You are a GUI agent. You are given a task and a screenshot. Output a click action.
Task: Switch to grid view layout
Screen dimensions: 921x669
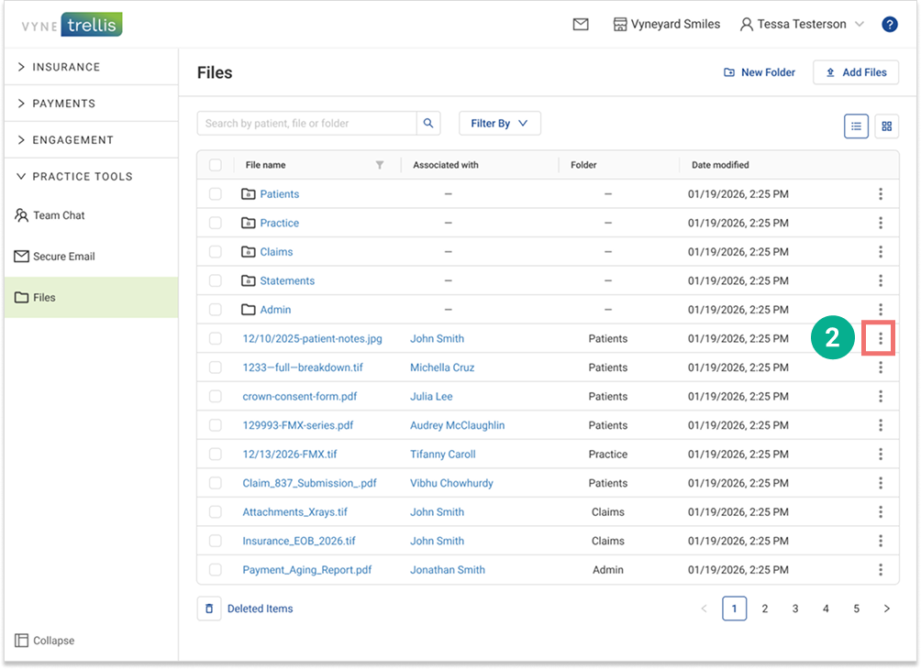pos(886,126)
